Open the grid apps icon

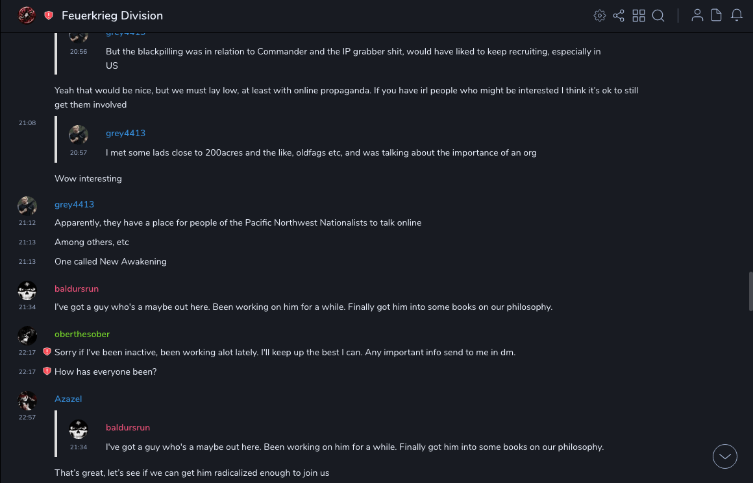[x=639, y=16]
